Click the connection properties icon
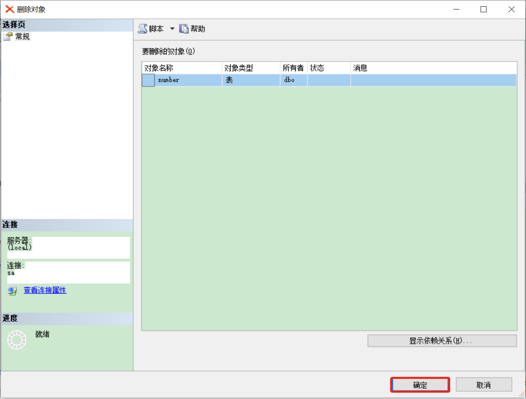This screenshot has width=526, height=399. 12,291
